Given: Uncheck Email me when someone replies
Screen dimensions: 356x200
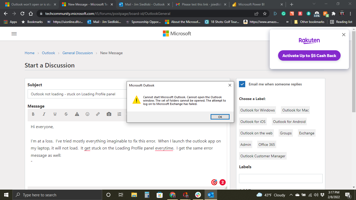Looking at the screenshot, I should coord(242,84).
